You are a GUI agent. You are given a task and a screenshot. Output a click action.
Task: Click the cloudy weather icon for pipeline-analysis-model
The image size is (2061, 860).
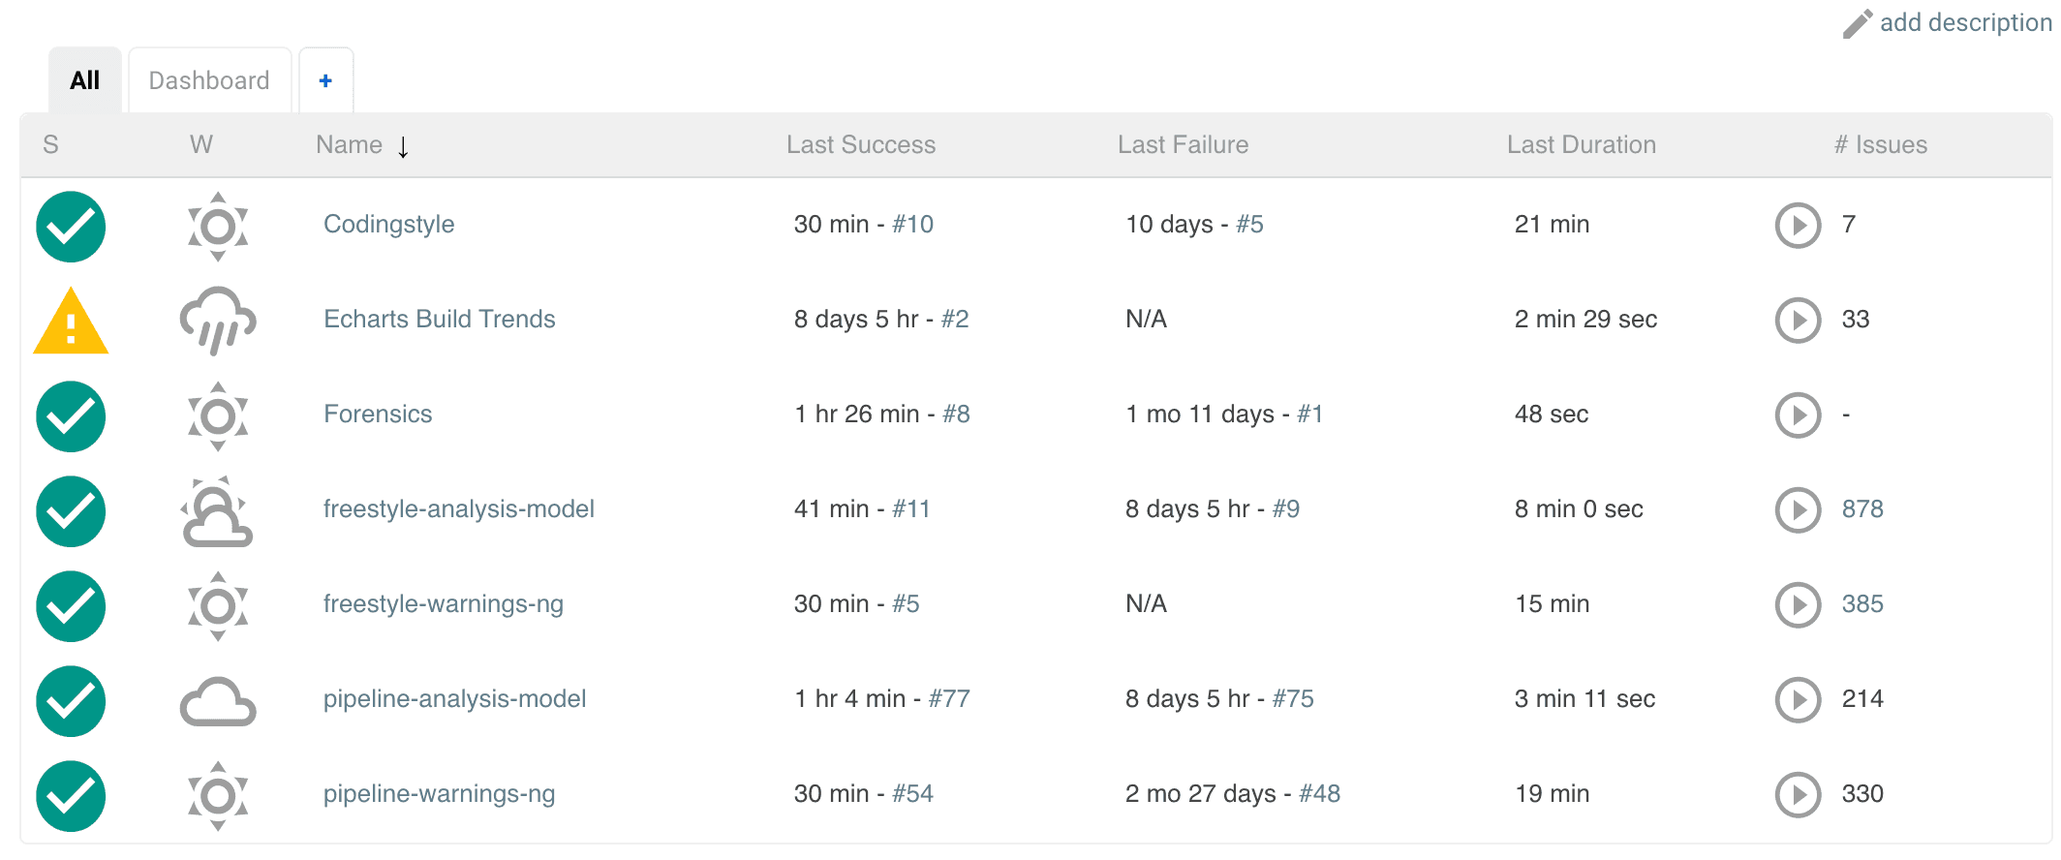point(218,701)
